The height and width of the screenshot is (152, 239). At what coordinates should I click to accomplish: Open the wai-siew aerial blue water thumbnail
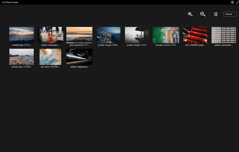coord(51,57)
